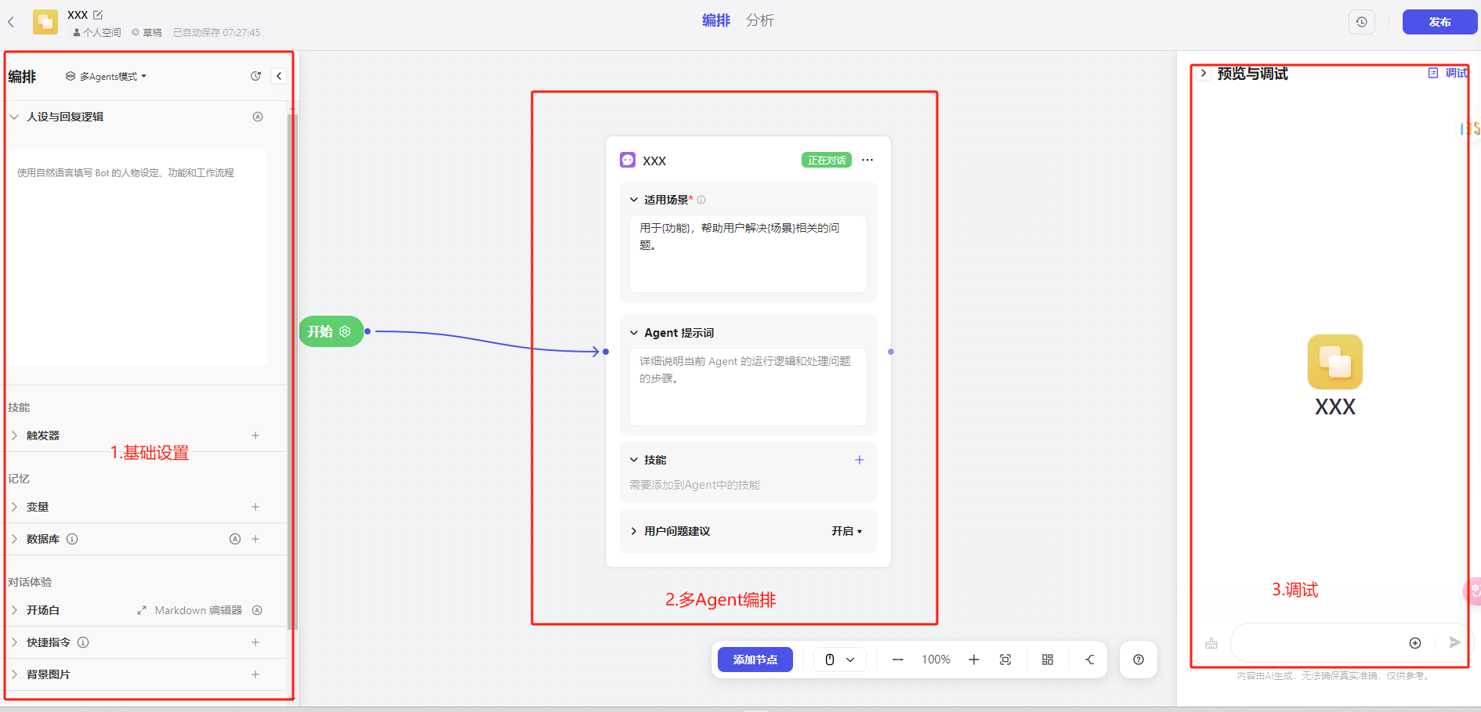Zoom in the canvas with the plus icon
Image resolution: width=1481 pixels, height=712 pixels.
point(974,660)
